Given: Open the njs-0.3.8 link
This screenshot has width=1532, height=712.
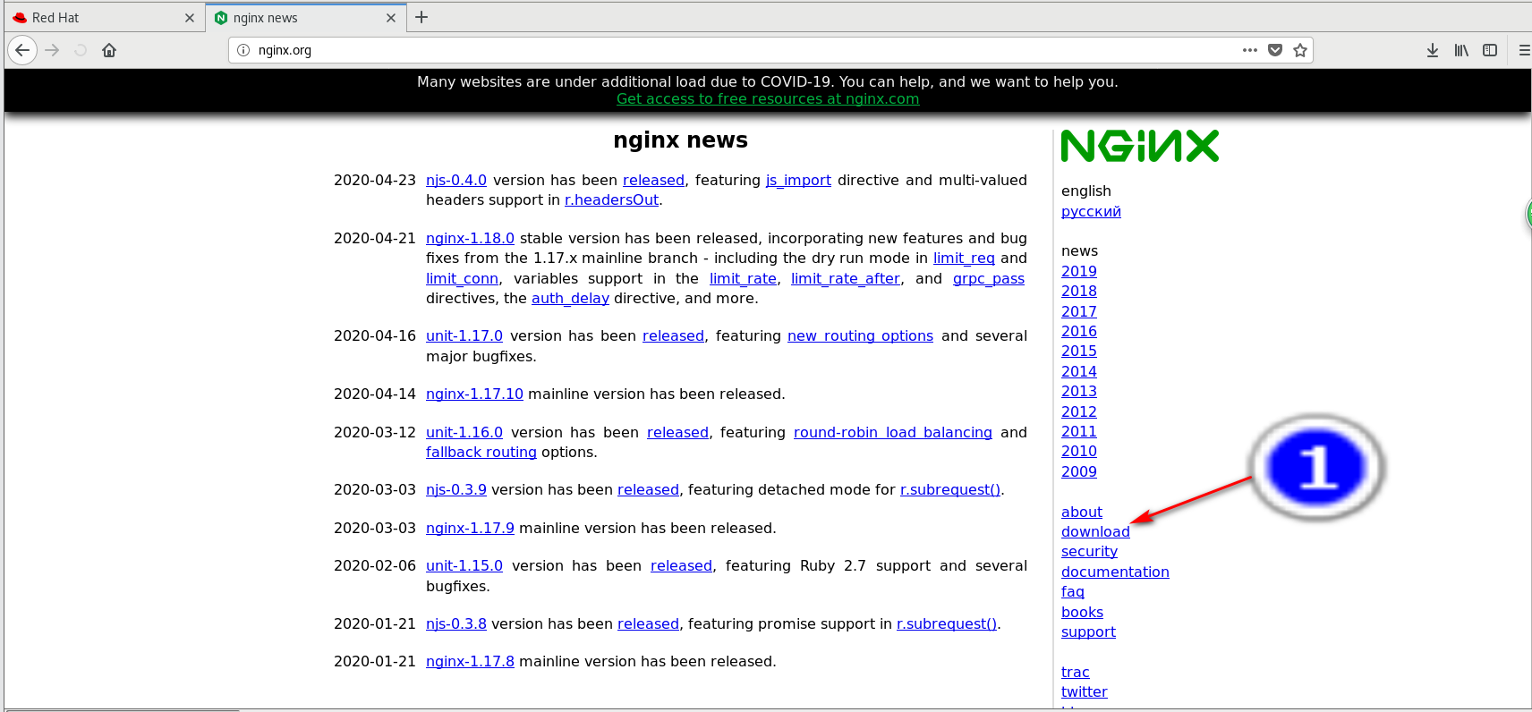Looking at the screenshot, I should (x=456, y=623).
